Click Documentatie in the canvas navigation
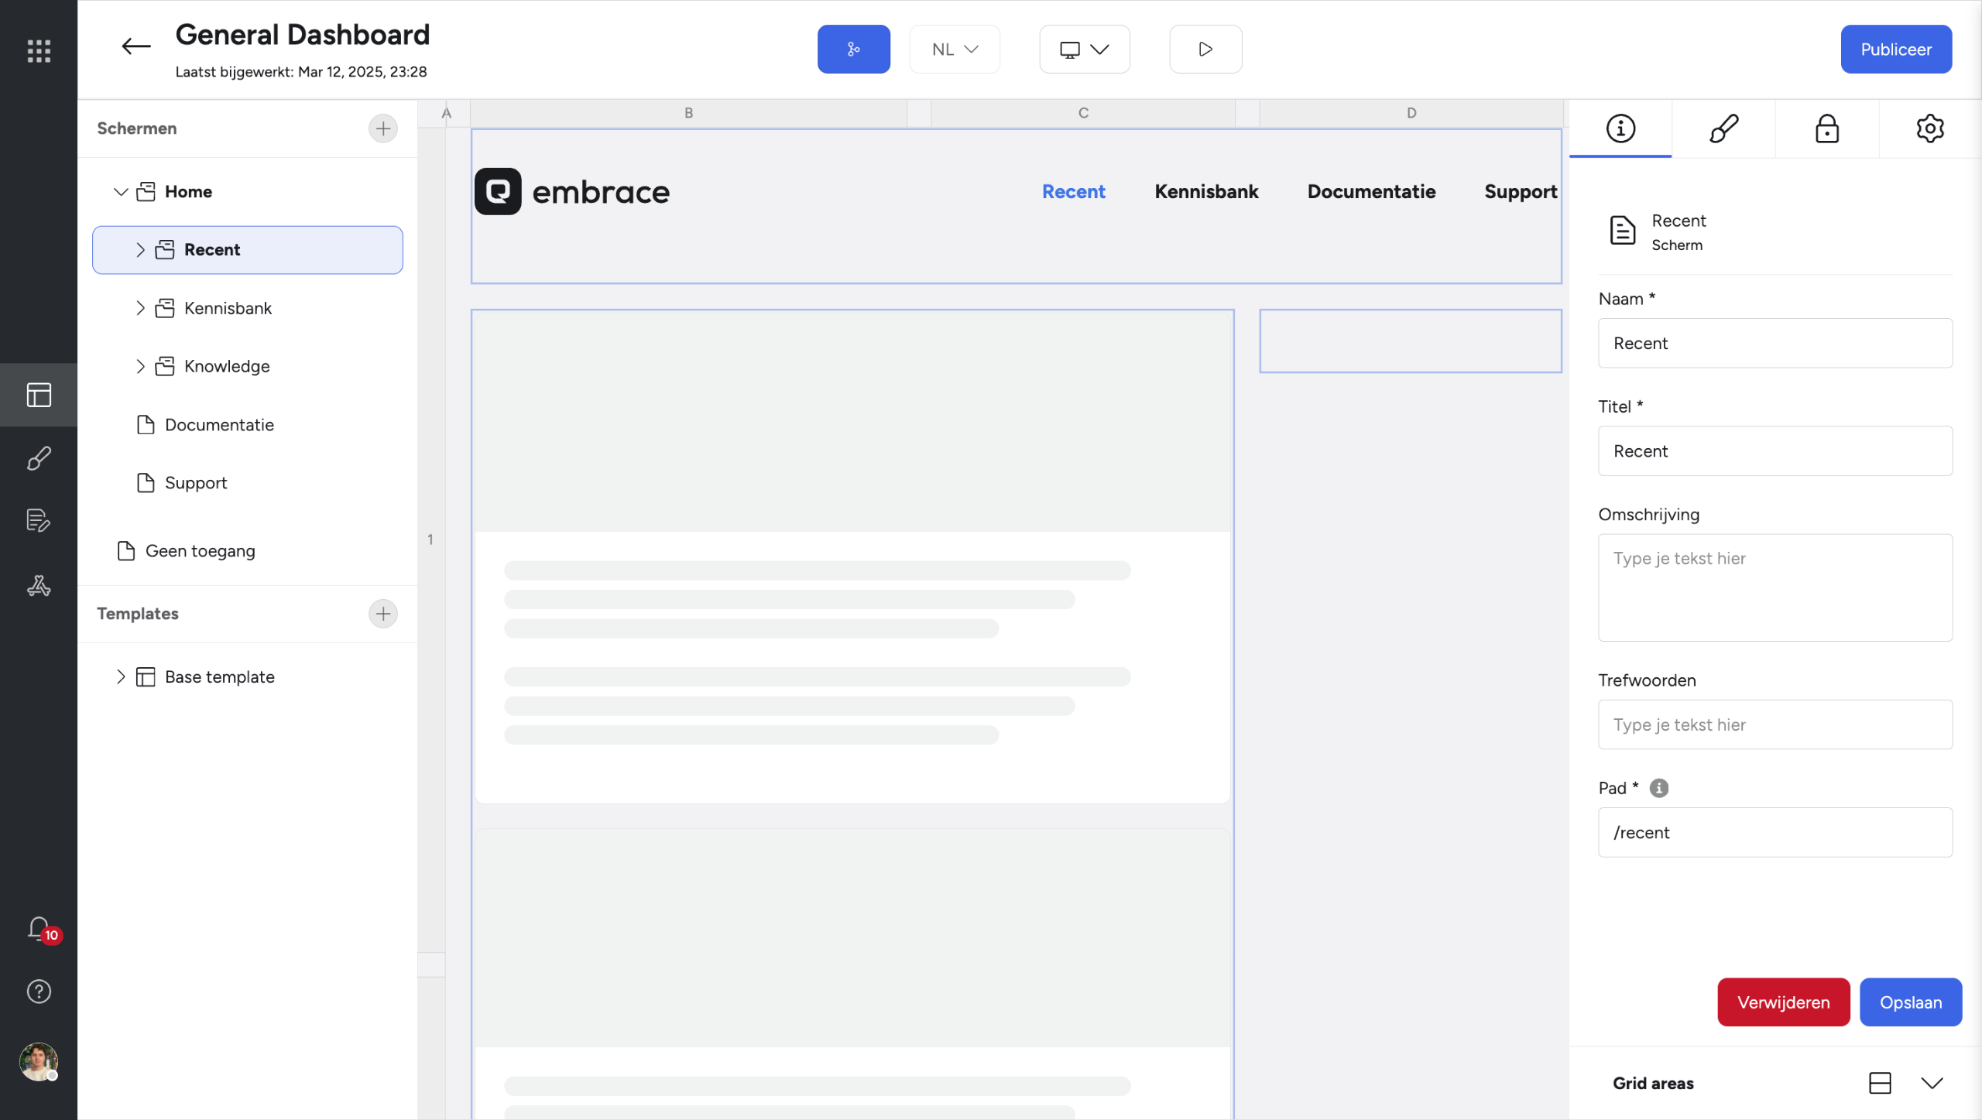Image resolution: width=1982 pixels, height=1120 pixels. point(1371,192)
